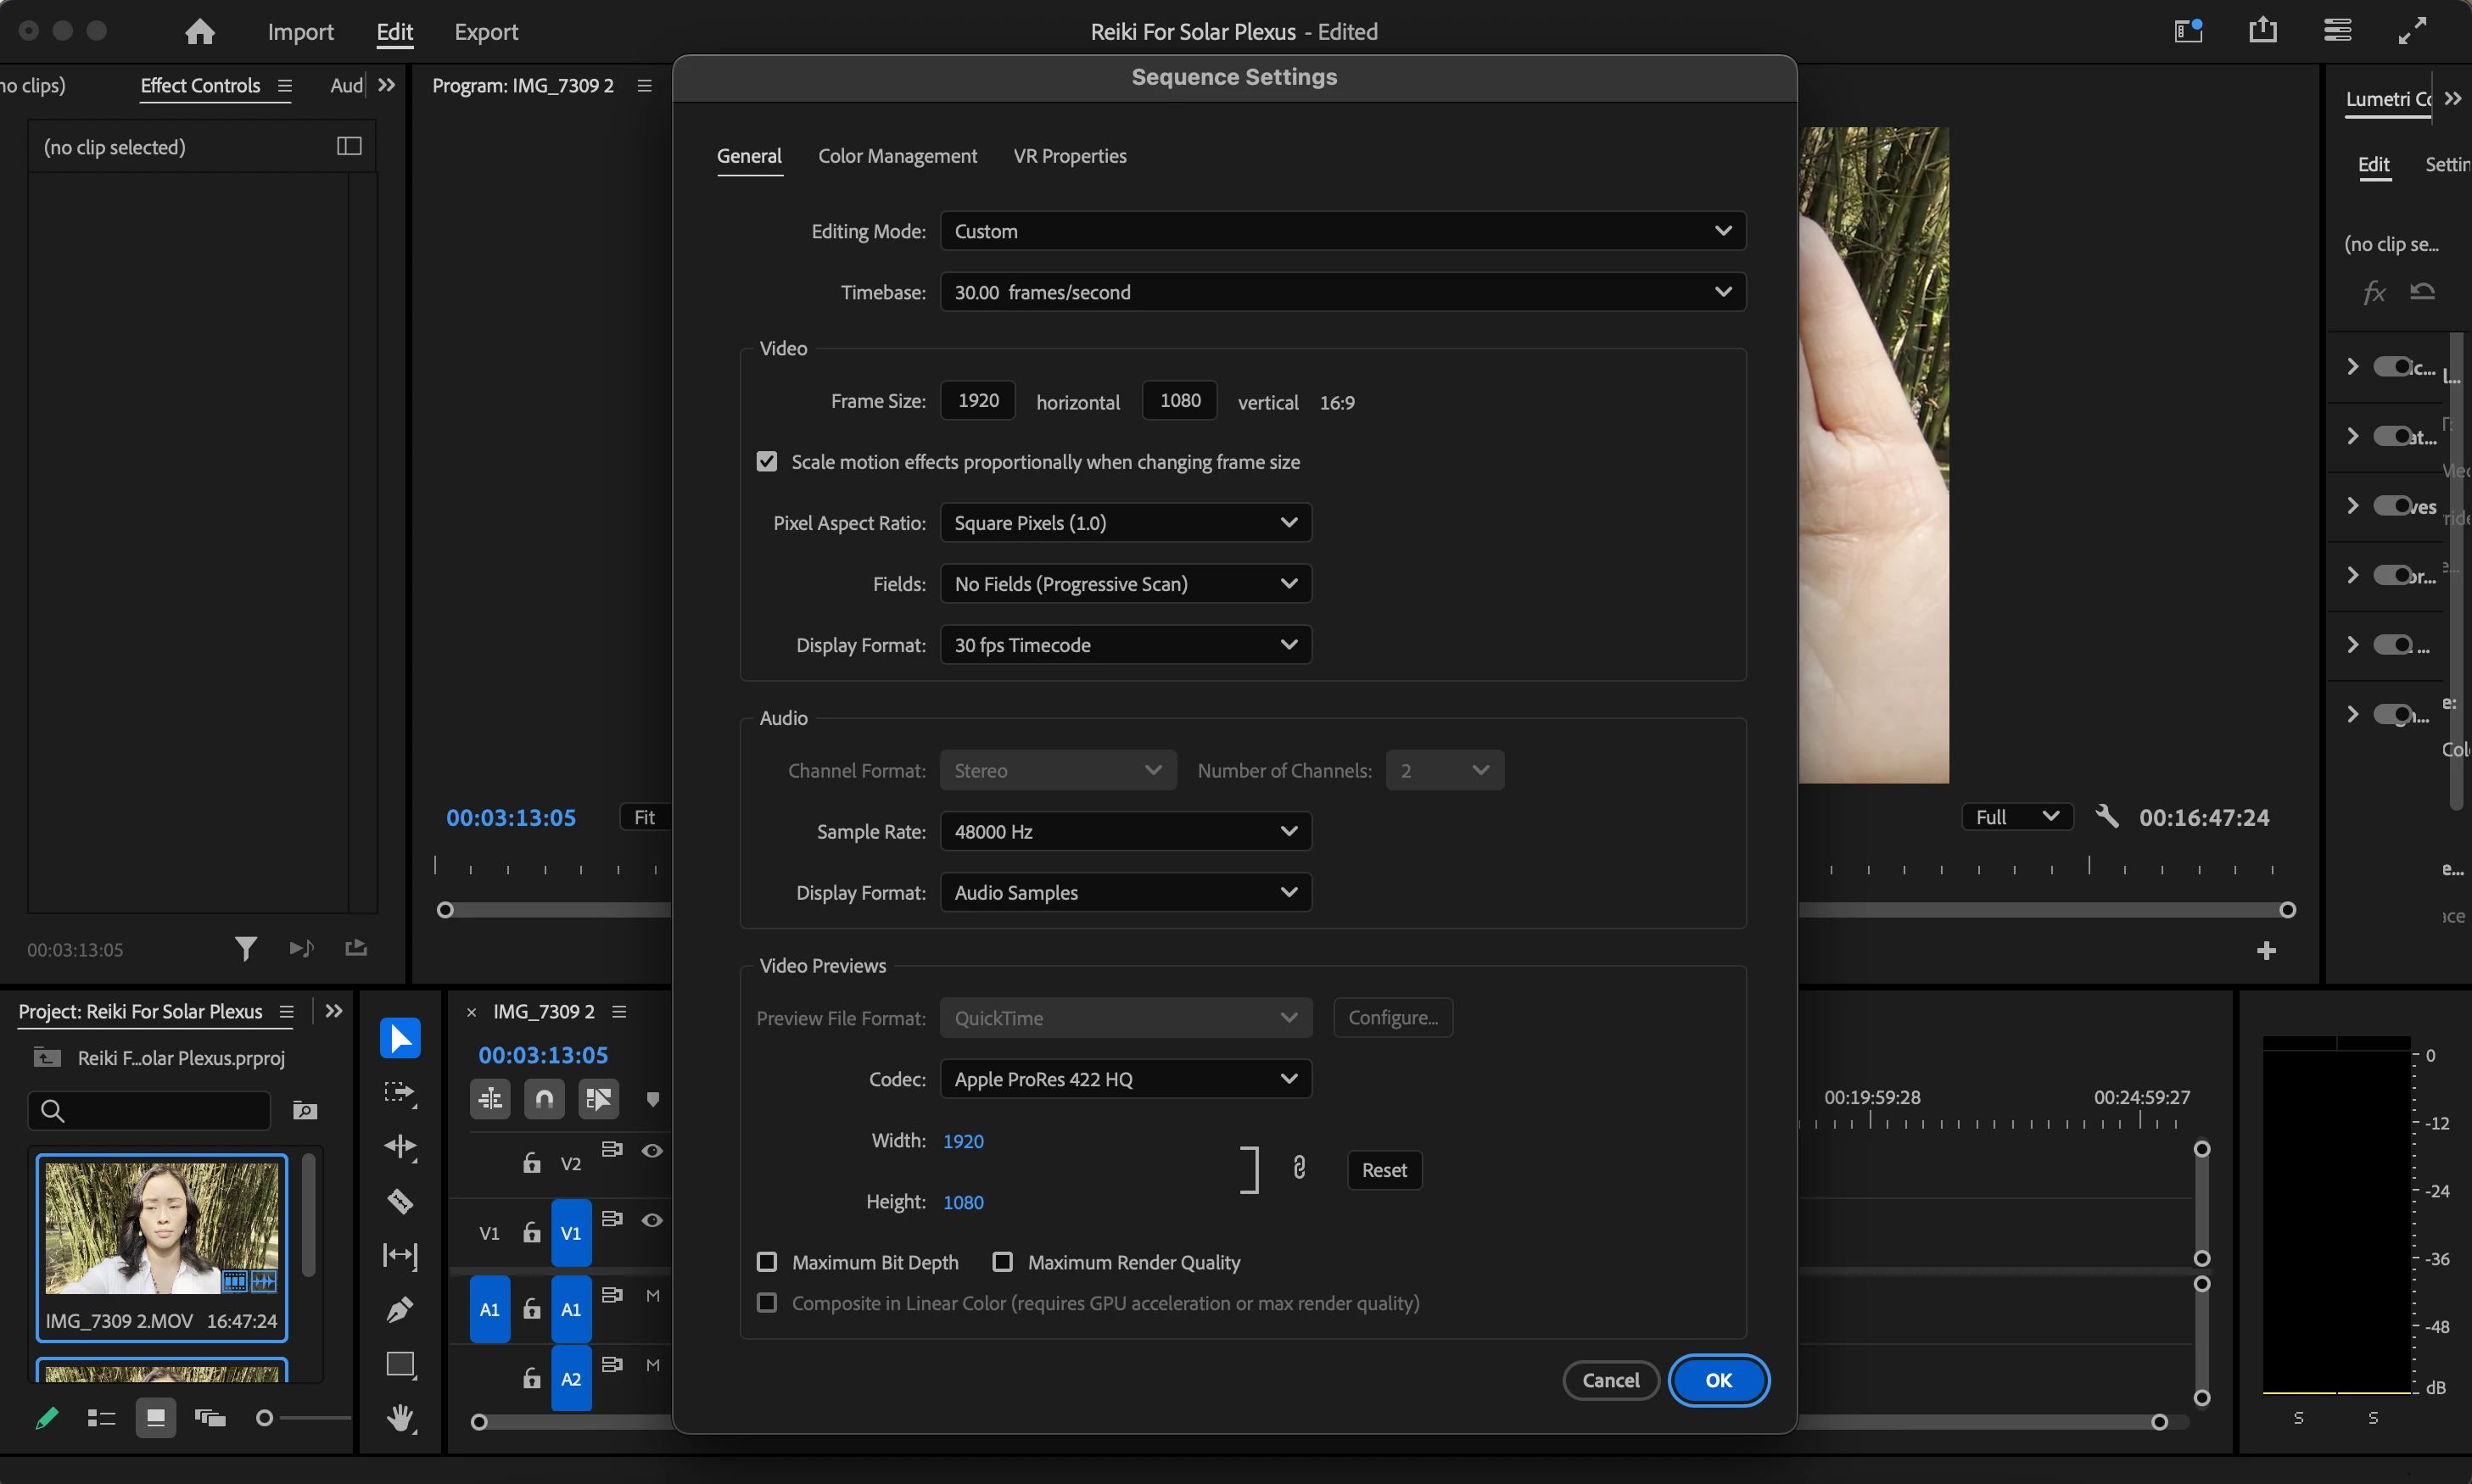Open the Codec dropdown
Viewport: 2472px width, 1484px height.
tap(1126, 1079)
